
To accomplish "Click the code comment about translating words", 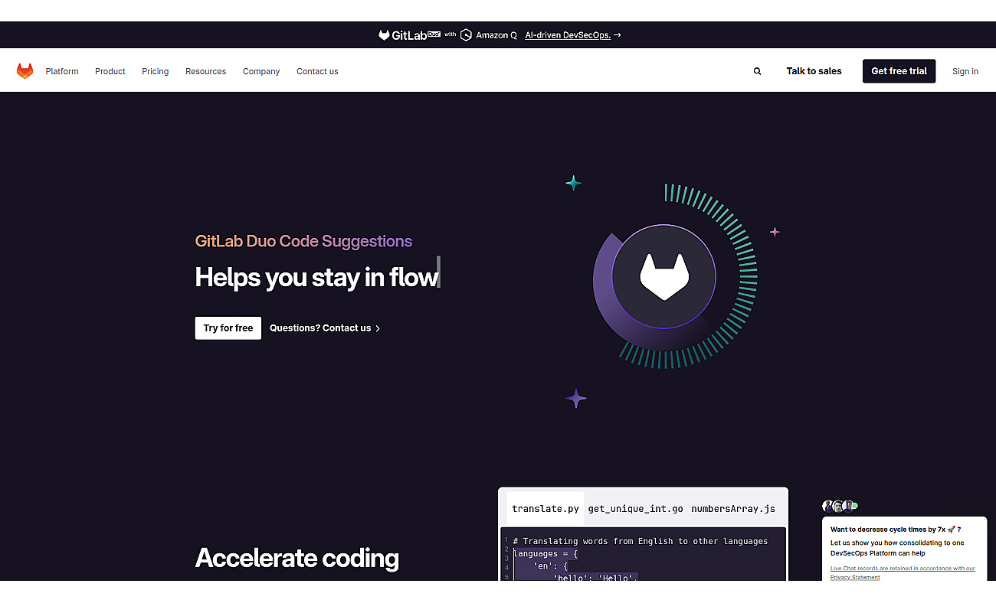I will pos(641,541).
